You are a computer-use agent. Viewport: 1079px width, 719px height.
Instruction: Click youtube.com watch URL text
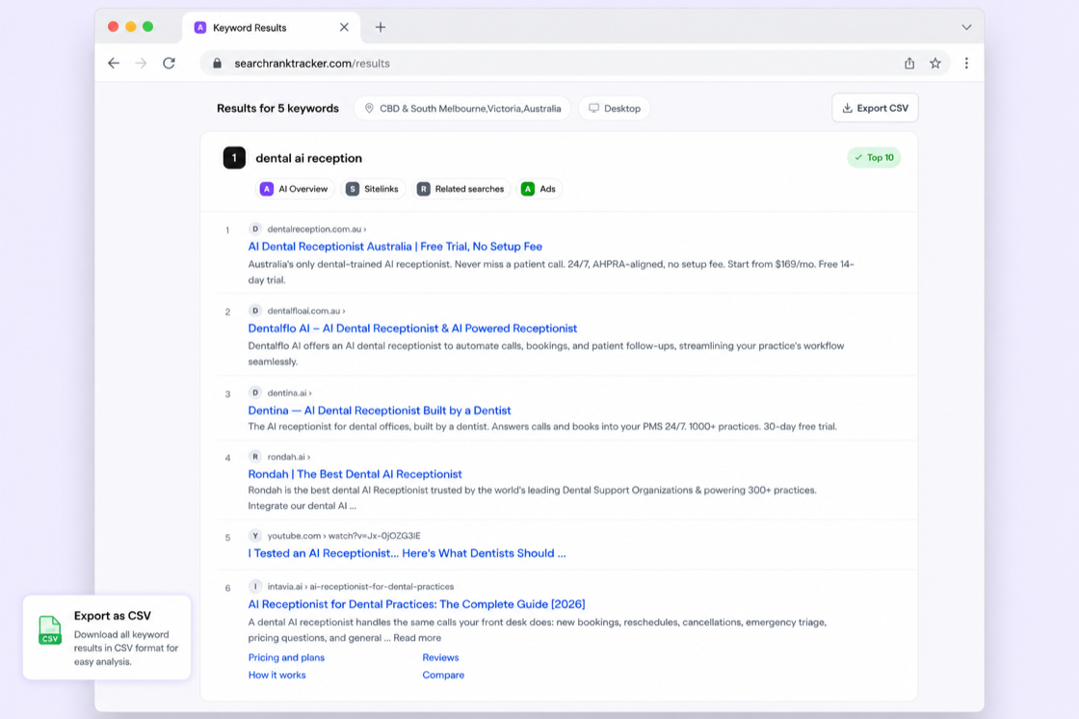343,535
